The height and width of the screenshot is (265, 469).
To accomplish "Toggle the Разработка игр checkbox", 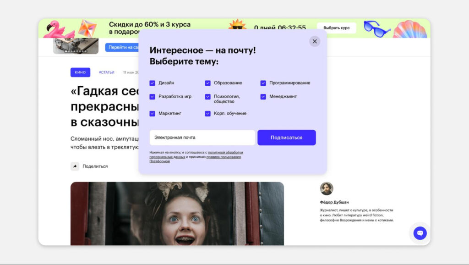I will 152,97.
